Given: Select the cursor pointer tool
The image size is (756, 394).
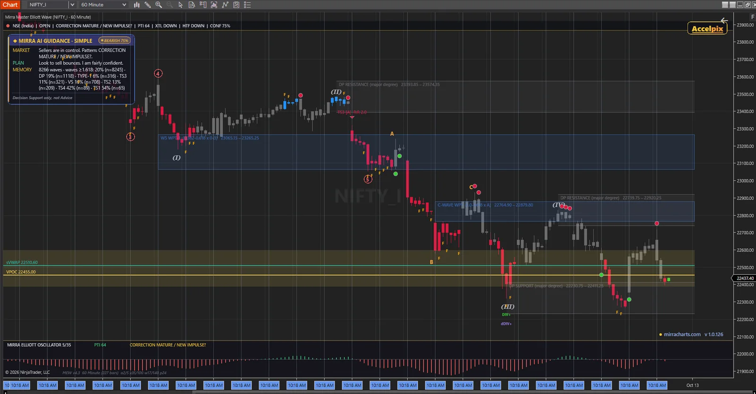Looking at the screenshot, I should tap(180, 5).
